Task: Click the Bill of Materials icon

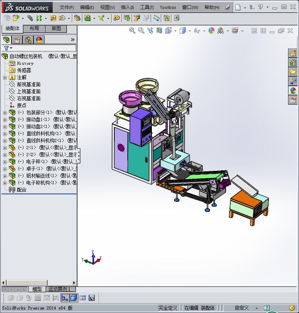Action: click(127, 18)
